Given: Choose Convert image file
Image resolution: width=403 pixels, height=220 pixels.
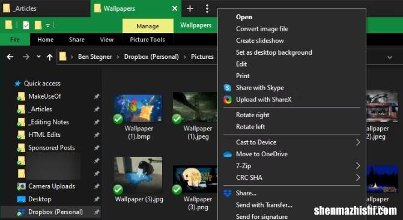Looking at the screenshot, I should coord(262,29).
